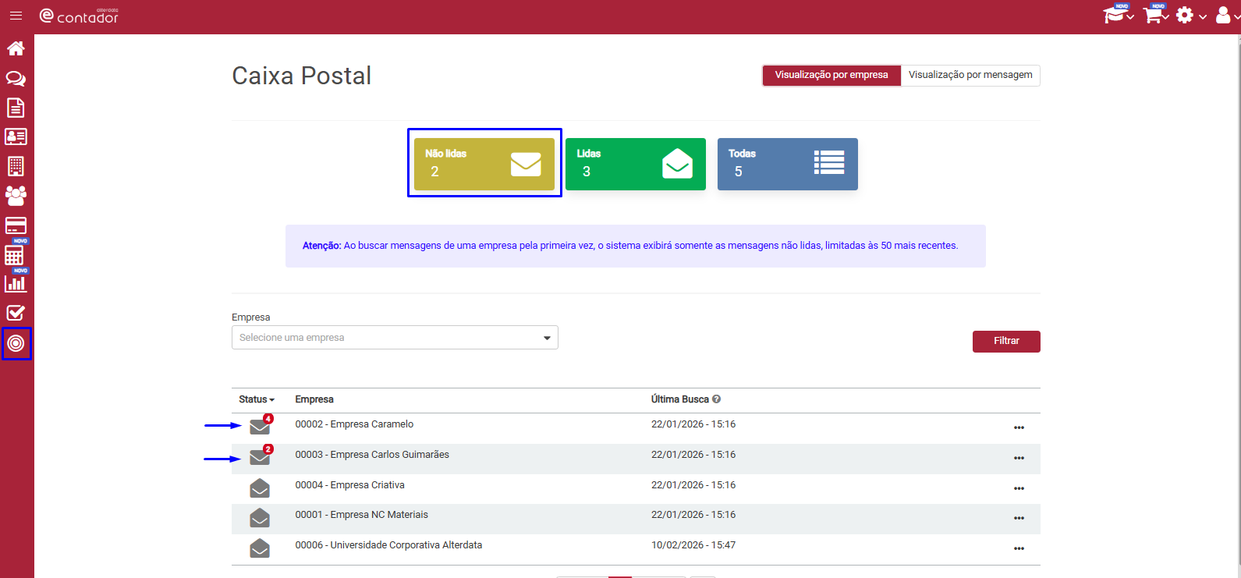
Task: Click the Filtrar button
Action: (1006, 341)
